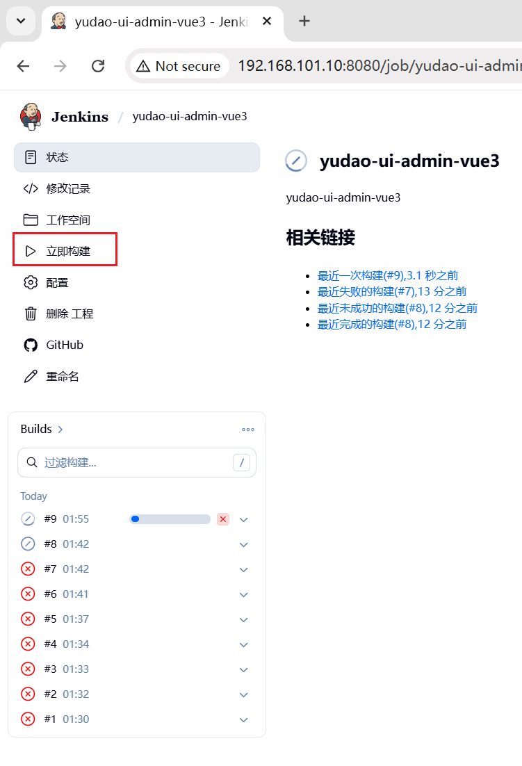Expand the dropdown for build #7
Screen dimensions: 522x766
tap(244, 569)
